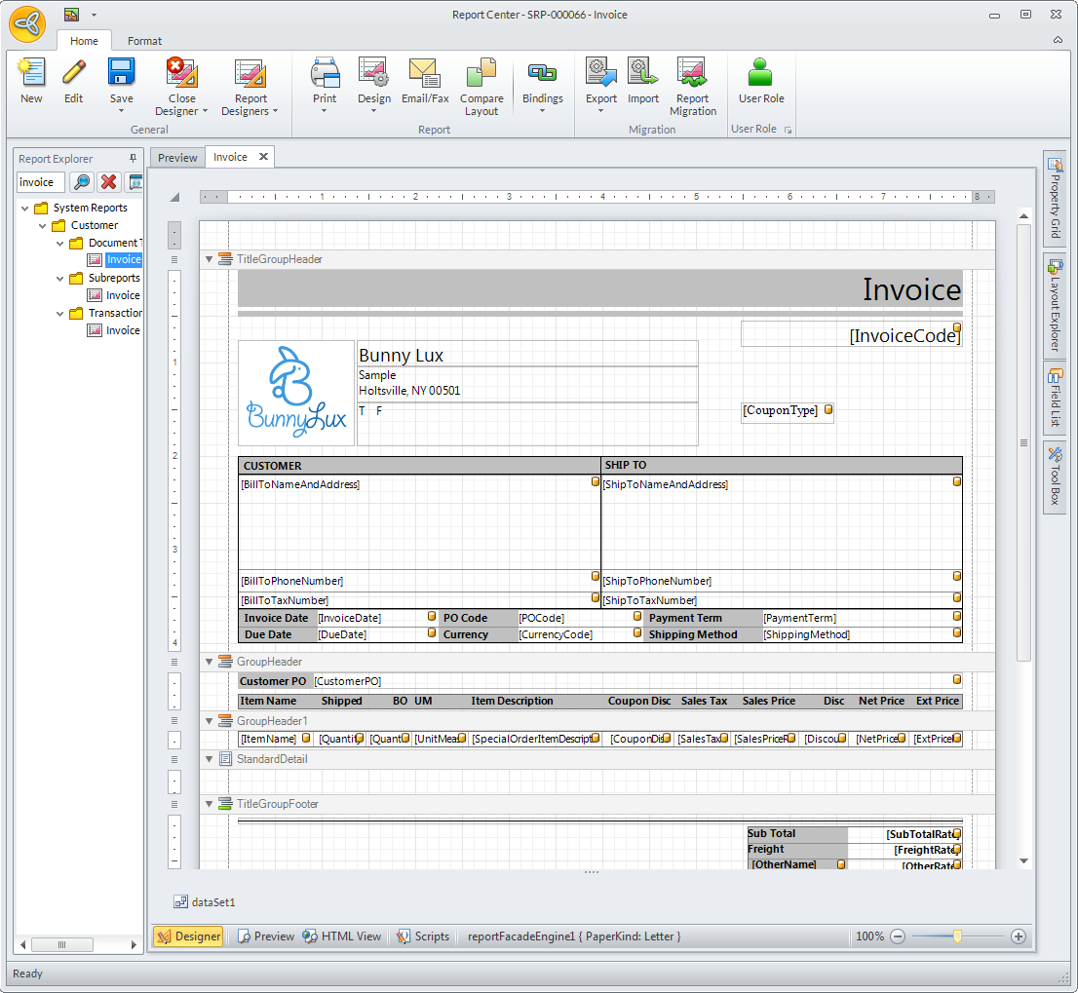The width and height of the screenshot is (1078, 993).
Task: Click the Import icon in Migration
Action: coord(642,74)
